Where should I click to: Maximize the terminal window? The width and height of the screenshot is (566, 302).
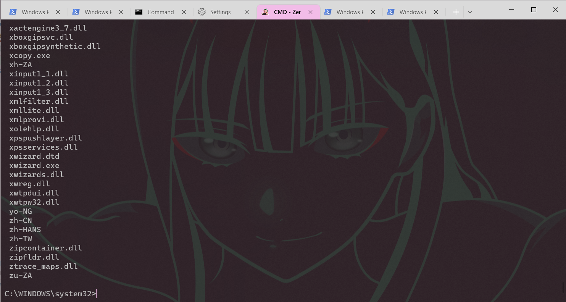pyautogui.click(x=533, y=10)
